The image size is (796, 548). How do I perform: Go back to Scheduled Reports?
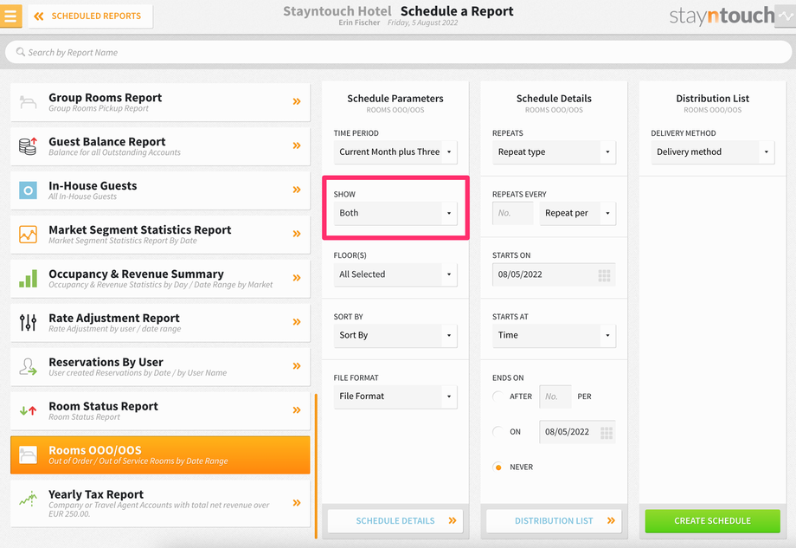point(90,16)
